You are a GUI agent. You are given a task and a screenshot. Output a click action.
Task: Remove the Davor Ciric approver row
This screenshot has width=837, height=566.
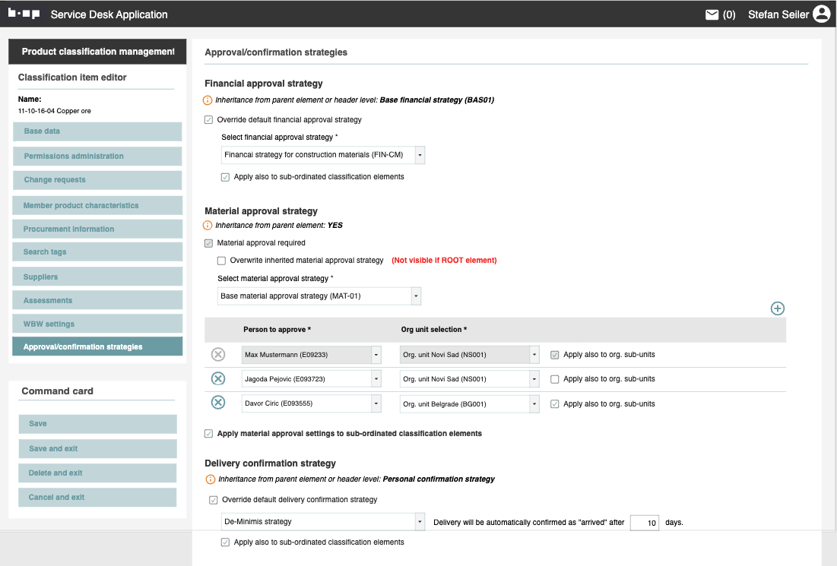218,403
